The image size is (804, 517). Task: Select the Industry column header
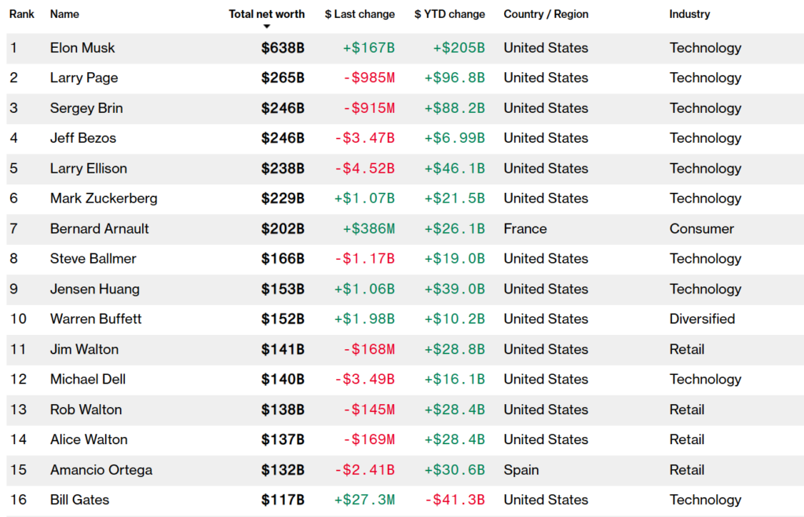tap(689, 14)
